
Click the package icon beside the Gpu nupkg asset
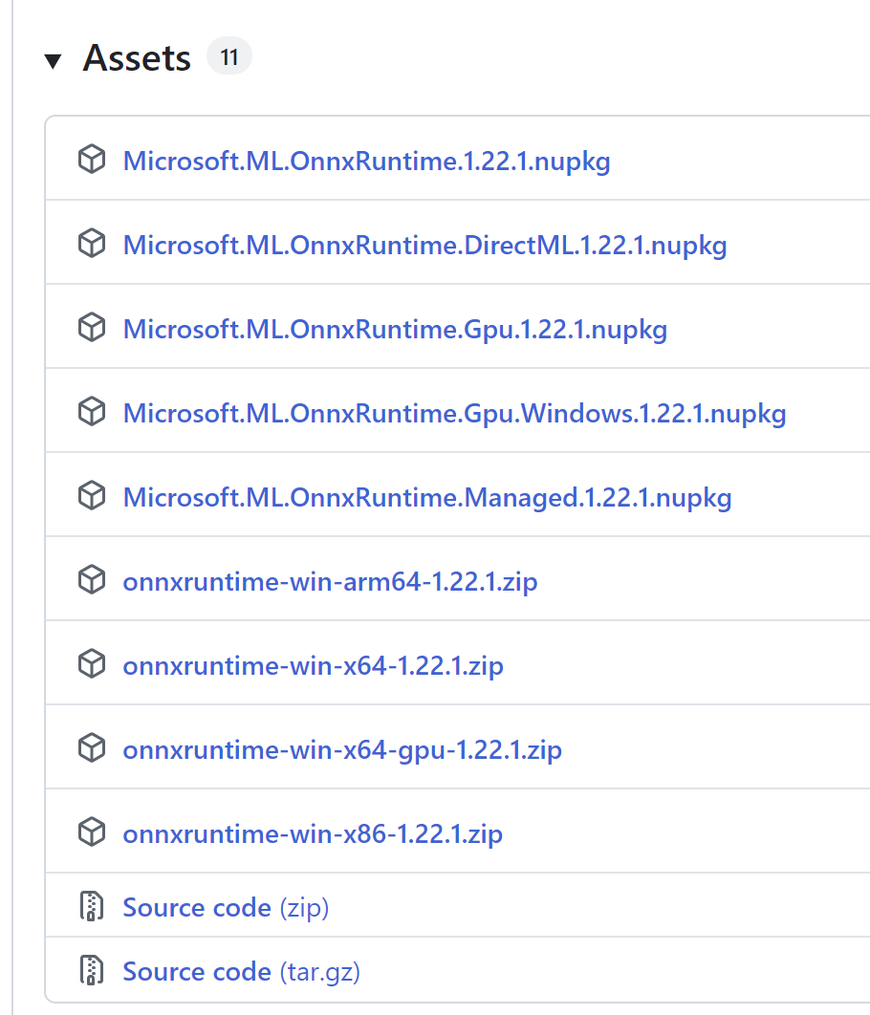point(91,328)
